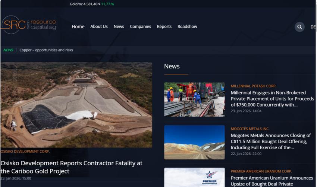Click the '23. Jan 2026, 14:04' timestamp
The image size is (317, 187).
point(246,111)
